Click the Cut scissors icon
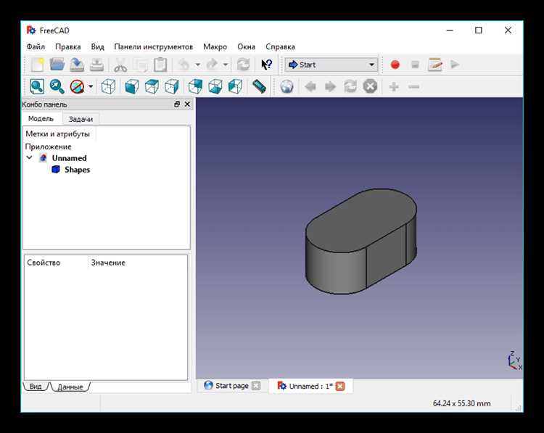The height and width of the screenshot is (433, 544). coord(120,65)
